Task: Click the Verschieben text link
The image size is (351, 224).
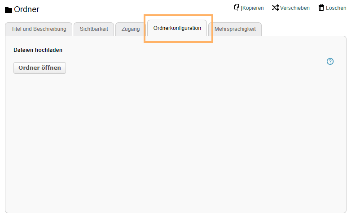Action: pos(295,8)
